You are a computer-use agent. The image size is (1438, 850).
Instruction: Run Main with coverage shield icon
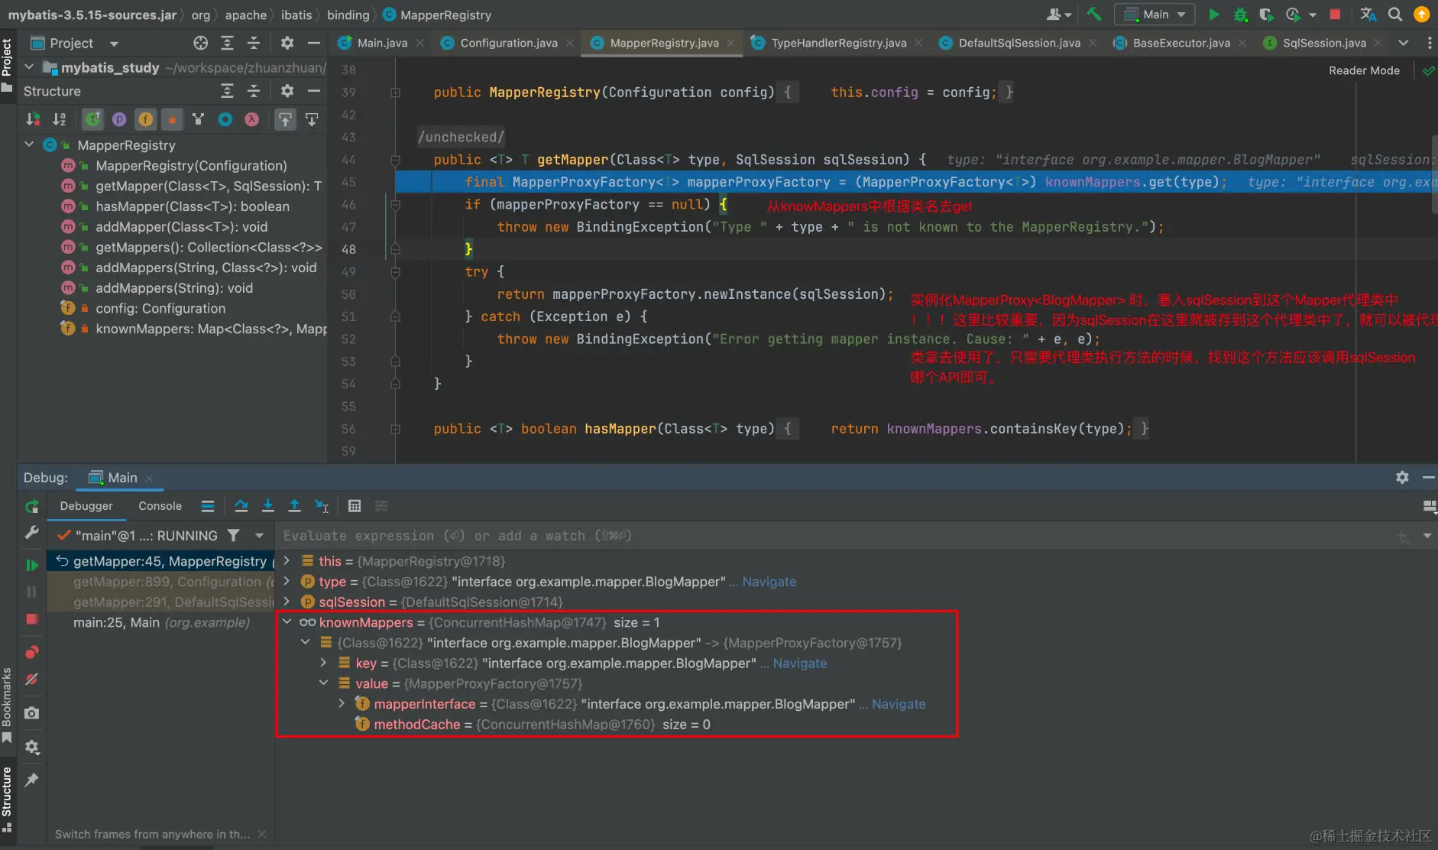coord(1266,15)
